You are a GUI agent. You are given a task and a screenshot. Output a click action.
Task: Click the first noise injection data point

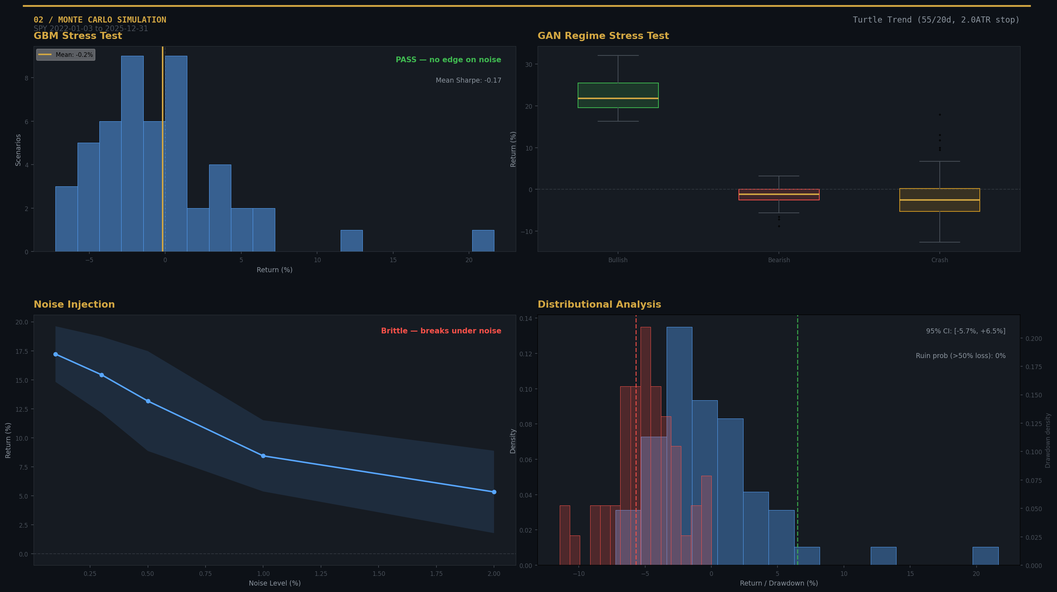pos(55,354)
